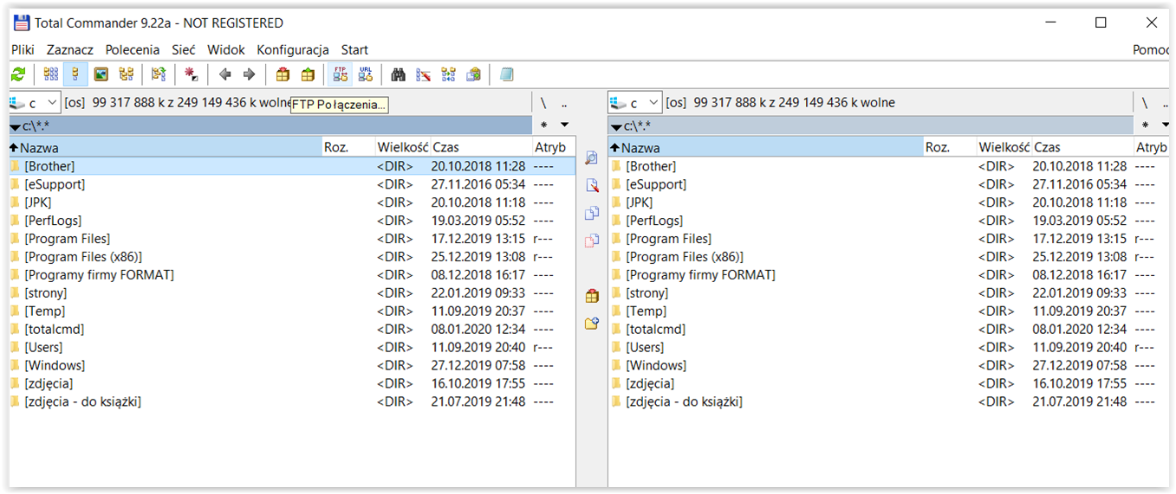Click the new folder icon in the middle bar
1176x494 pixels.
pos(592,324)
